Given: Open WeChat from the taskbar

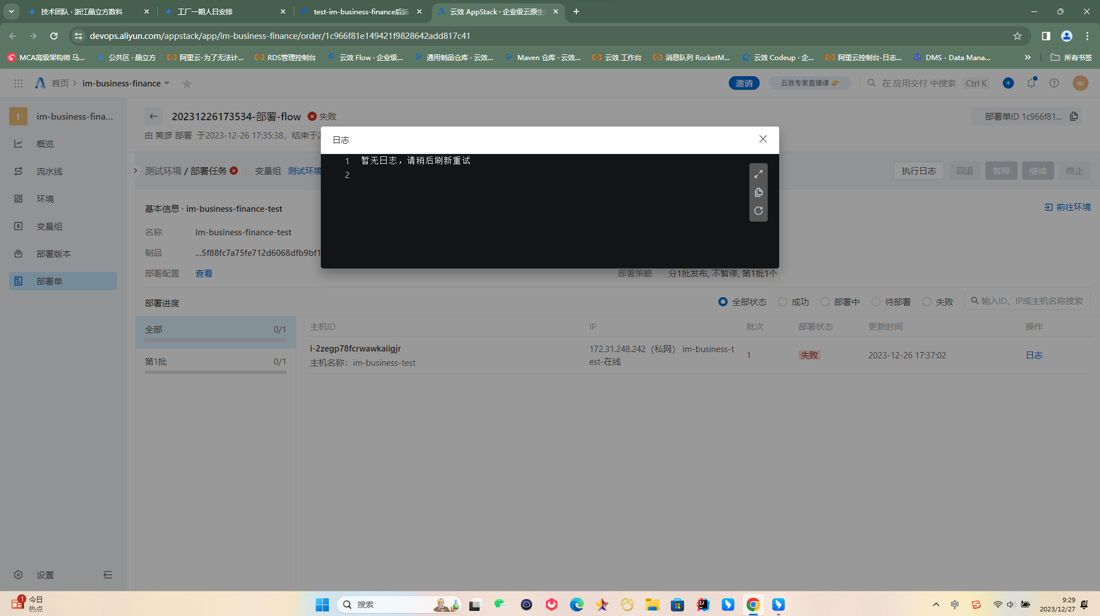Looking at the screenshot, I should click(501, 605).
